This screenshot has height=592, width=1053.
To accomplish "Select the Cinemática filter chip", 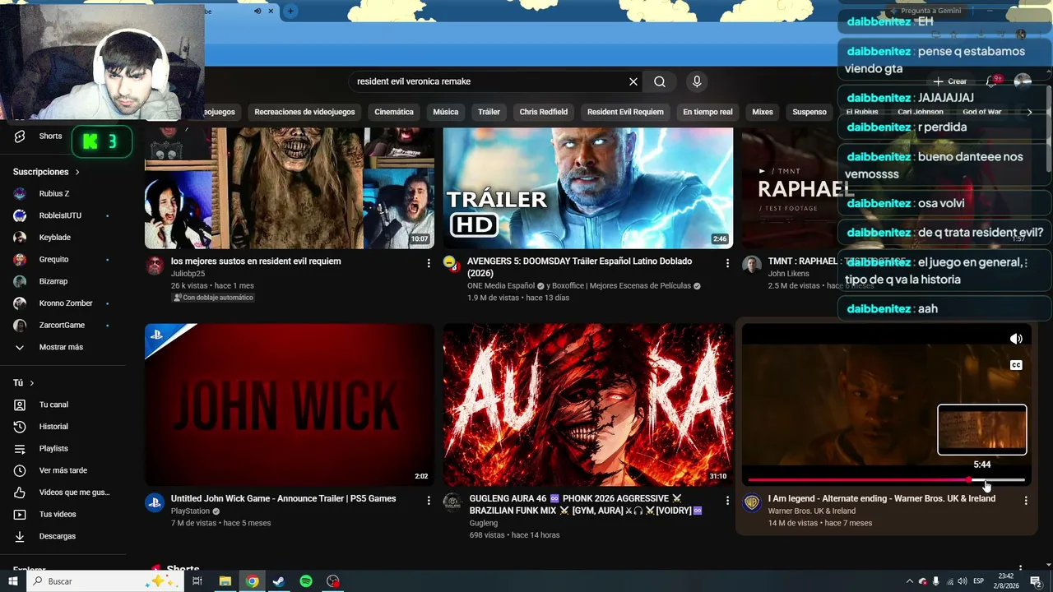I will [x=394, y=112].
